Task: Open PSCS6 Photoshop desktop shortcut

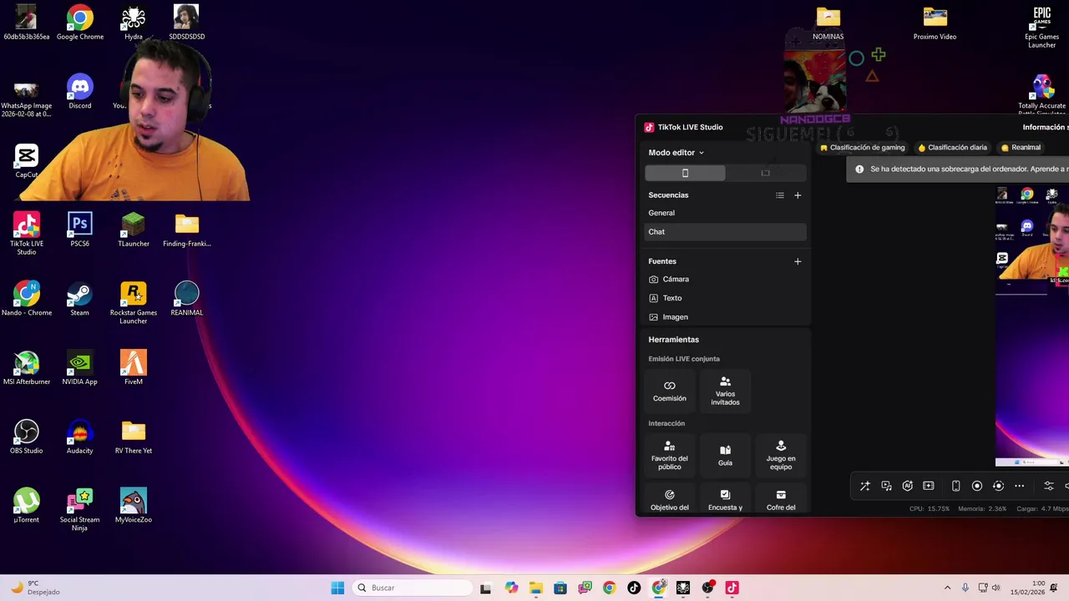Action: coord(80,230)
